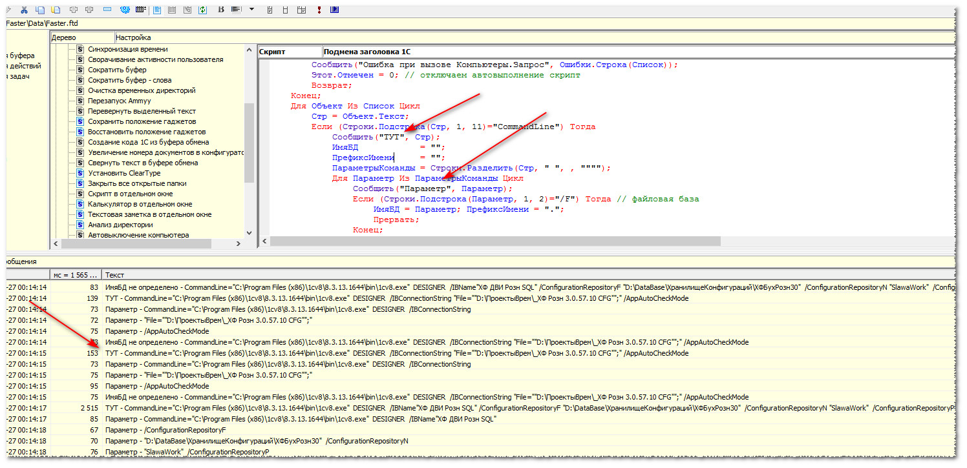Select tree item Перевернуть выделенный текст
This screenshot has width=967, height=468.
[x=142, y=111]
